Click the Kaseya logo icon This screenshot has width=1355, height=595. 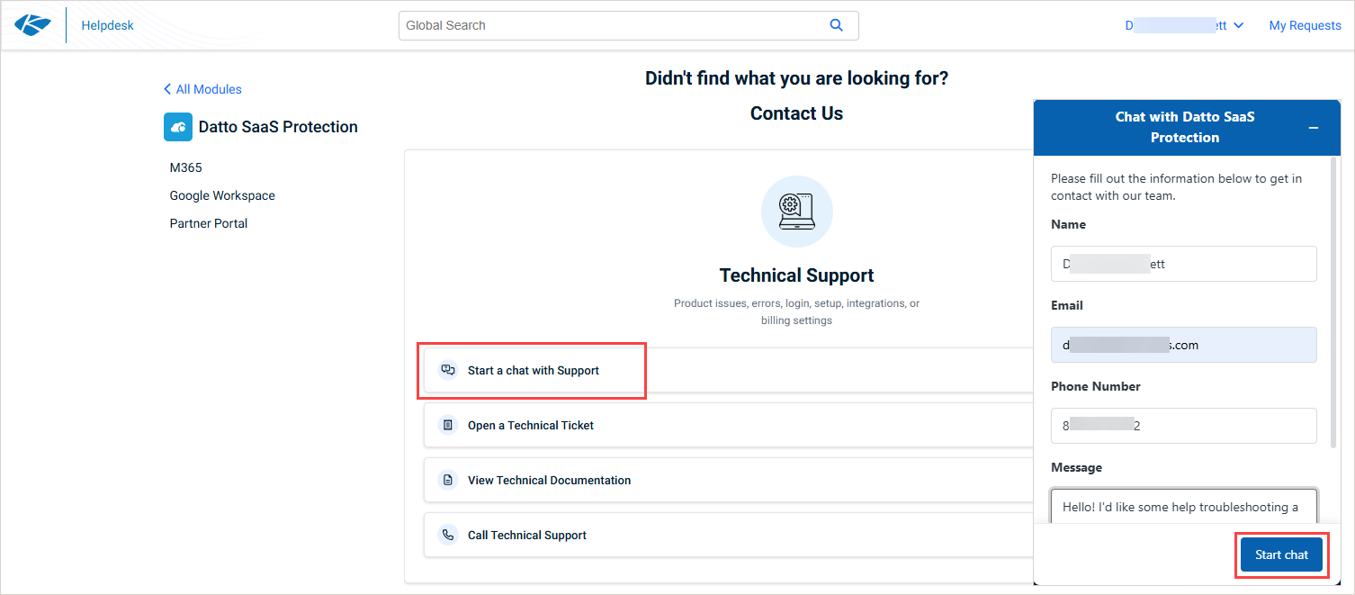pos(32,25)
